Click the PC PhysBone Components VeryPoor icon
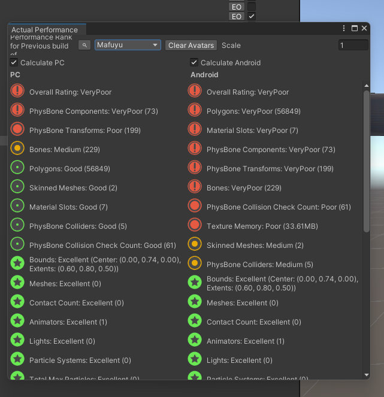384x397 pixels. click(x=17, y=110)
